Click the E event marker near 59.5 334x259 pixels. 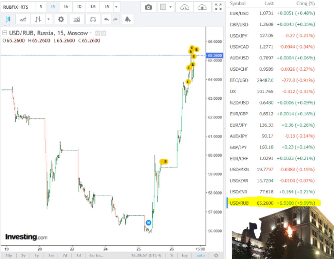[165, 162]
